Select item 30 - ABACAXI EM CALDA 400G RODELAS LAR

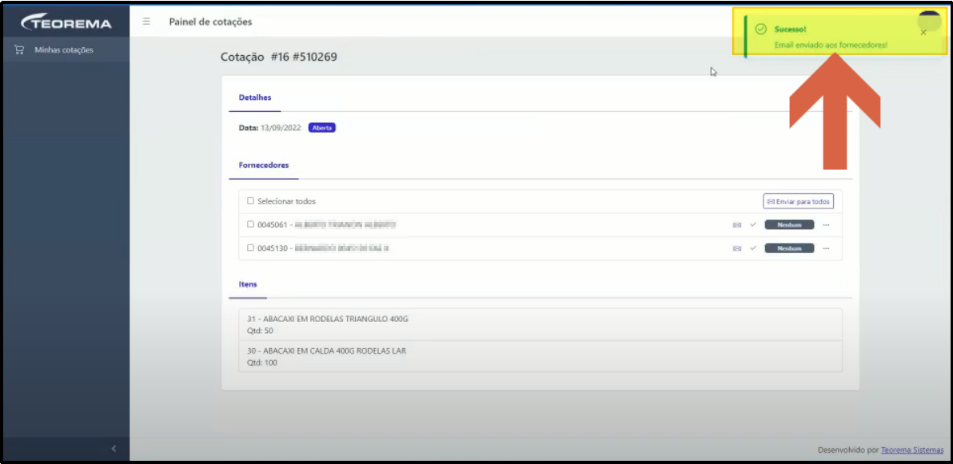540,356
